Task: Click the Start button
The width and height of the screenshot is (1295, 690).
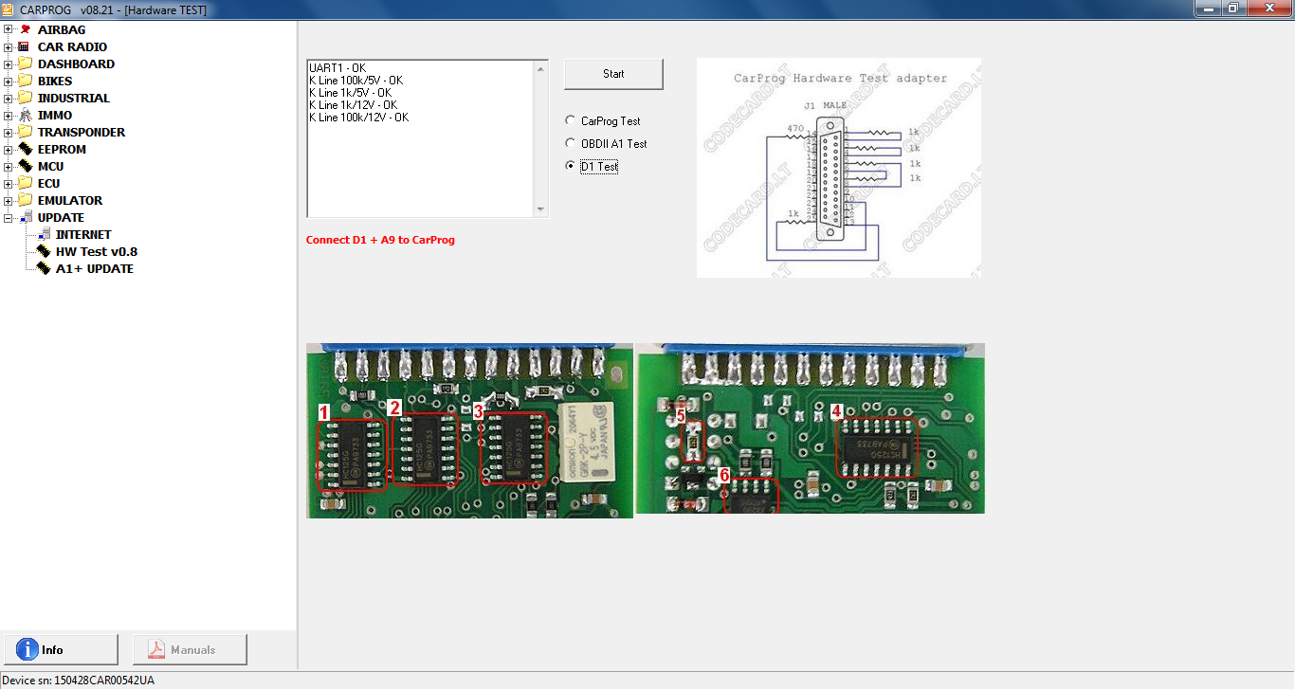Action: coord(613,74)
